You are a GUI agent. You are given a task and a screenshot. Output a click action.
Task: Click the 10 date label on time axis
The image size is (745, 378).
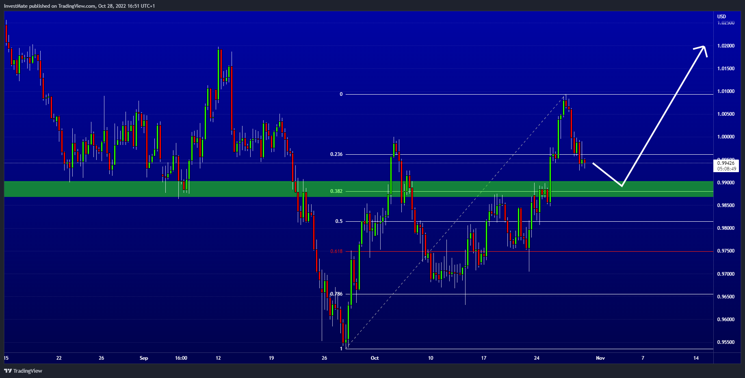click(x=431, y=358)
